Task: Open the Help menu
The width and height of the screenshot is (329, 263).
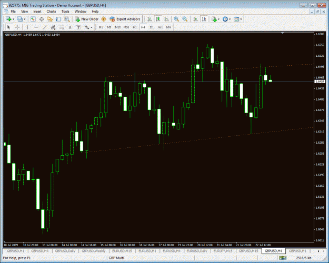Action: (95, 12)
